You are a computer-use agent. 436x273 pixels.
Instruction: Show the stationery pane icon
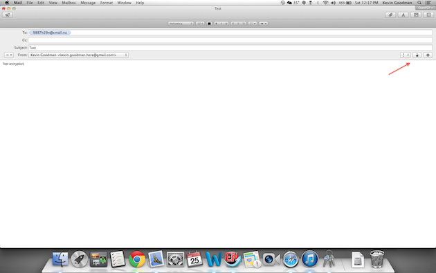point(428,15)
